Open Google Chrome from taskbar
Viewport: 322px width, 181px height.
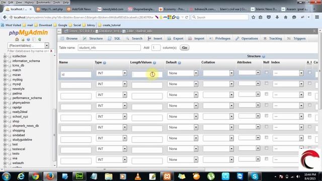pos(35,176)
